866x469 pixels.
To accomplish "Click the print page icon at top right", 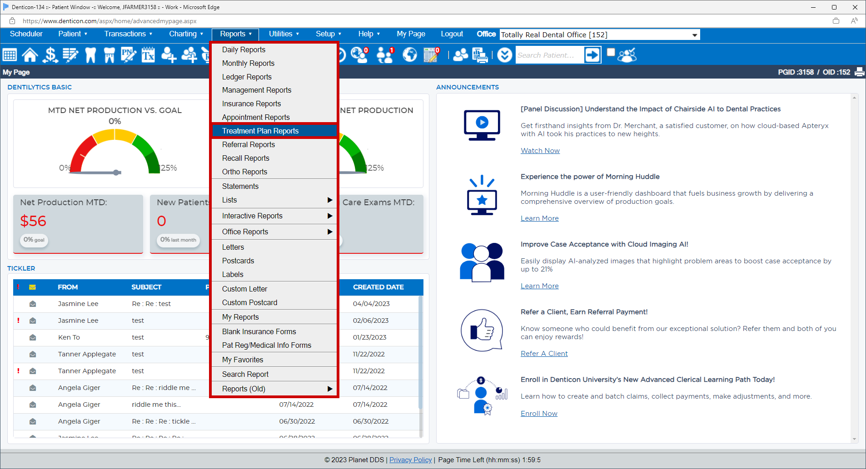I will 859,72.
